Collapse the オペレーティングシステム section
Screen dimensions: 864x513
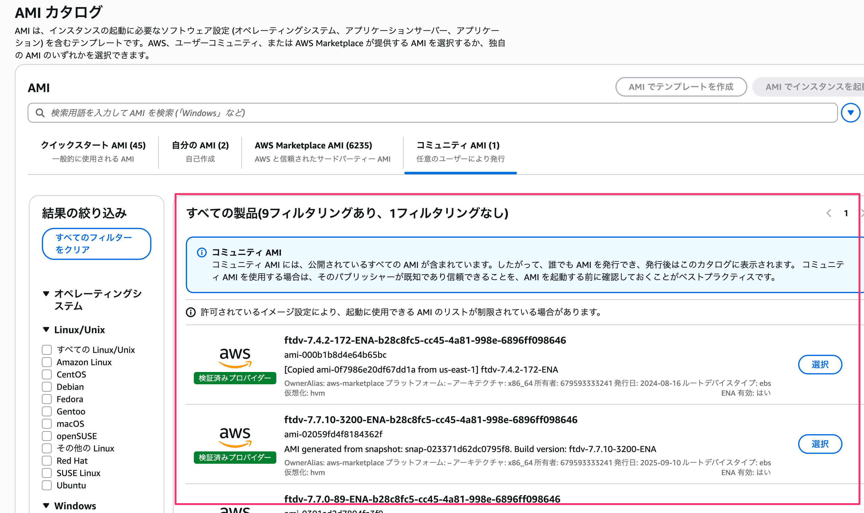[46, 294]
